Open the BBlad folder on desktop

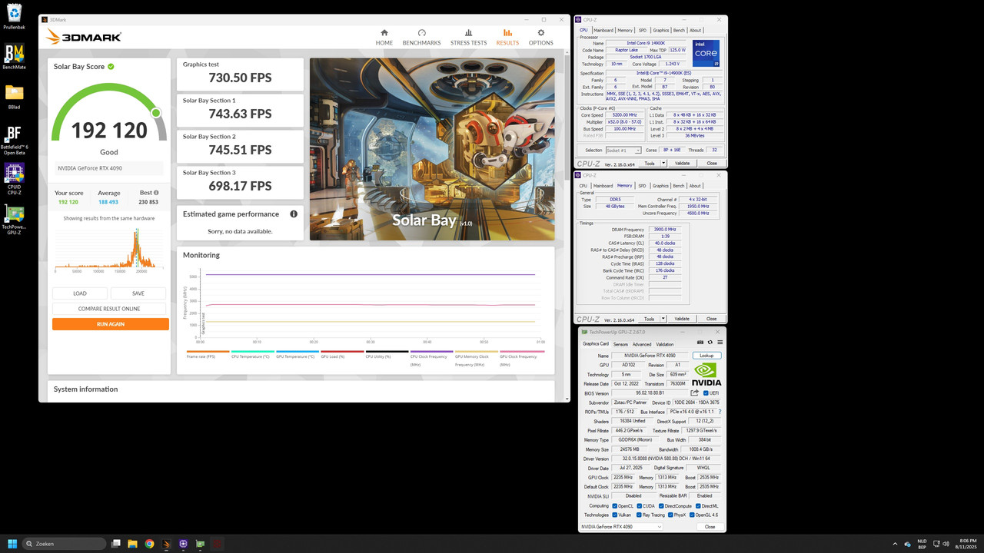coord(13,97)
